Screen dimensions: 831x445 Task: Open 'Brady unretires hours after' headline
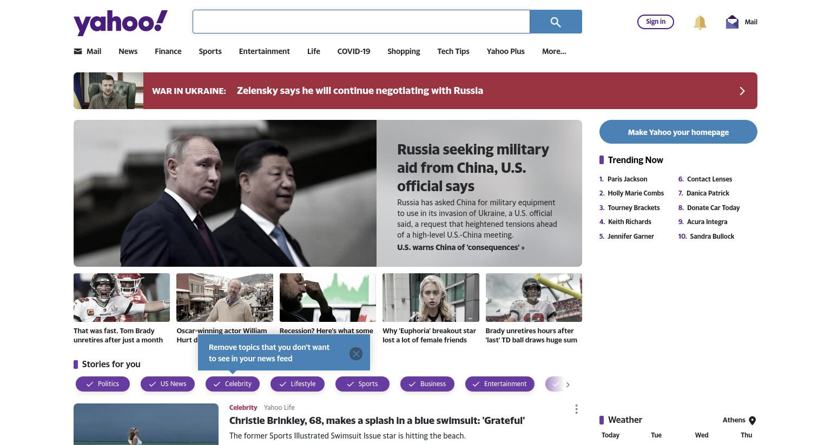click(x=531, y=335)
